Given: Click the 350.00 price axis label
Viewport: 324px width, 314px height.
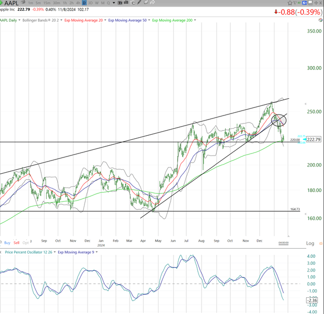Looking at the screenshot, I should click(x=314, y=31).
